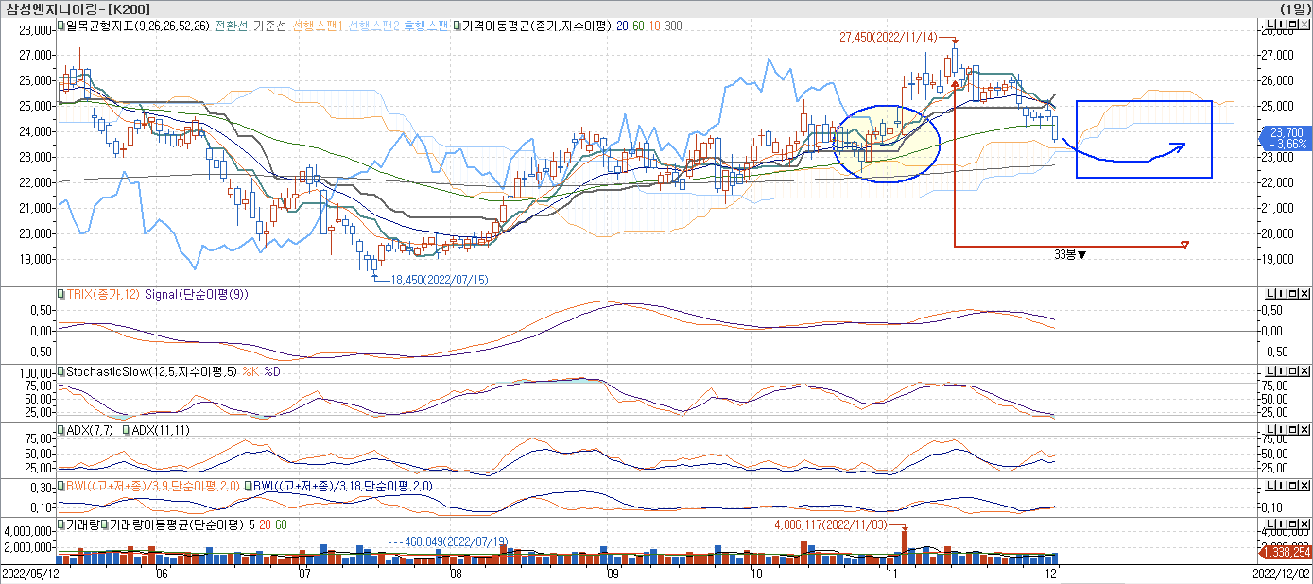The height and width of the screenshot is (584, 1313).
Task: Toggle the 가격이동평균 indicator square marker
Action: [x=457, y=26]
